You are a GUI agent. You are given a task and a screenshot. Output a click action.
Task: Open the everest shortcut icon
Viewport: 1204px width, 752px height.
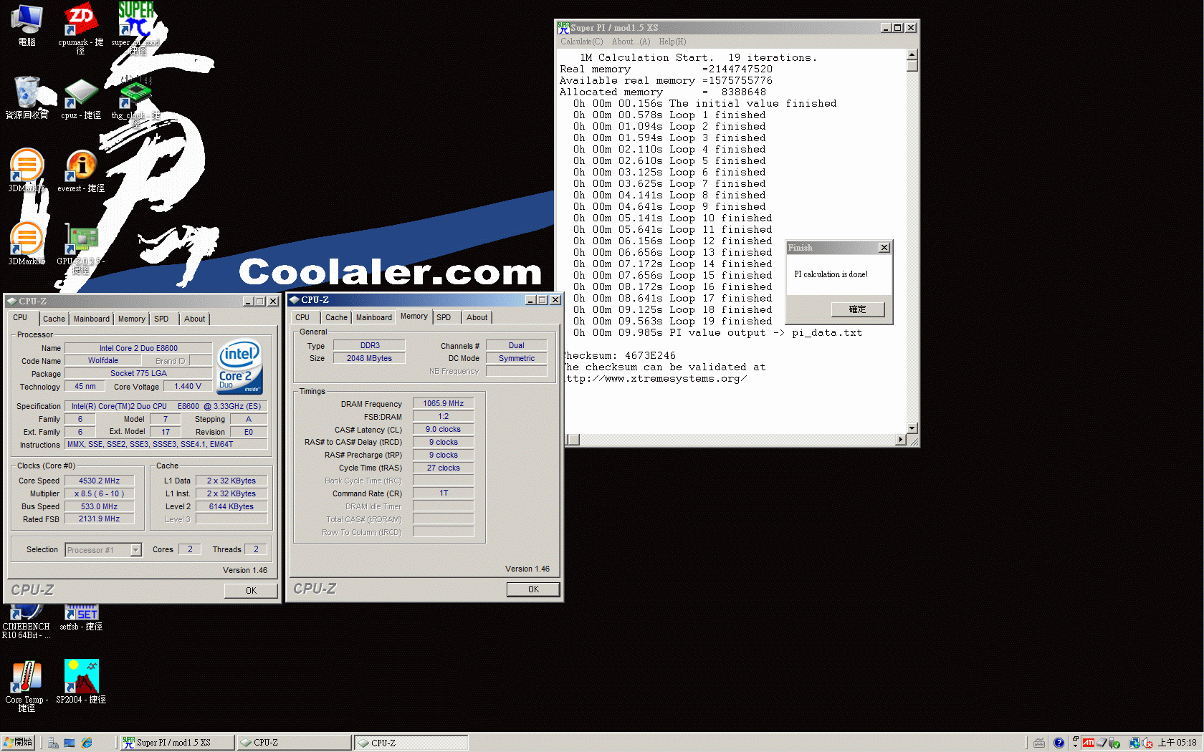coord(81,172)
